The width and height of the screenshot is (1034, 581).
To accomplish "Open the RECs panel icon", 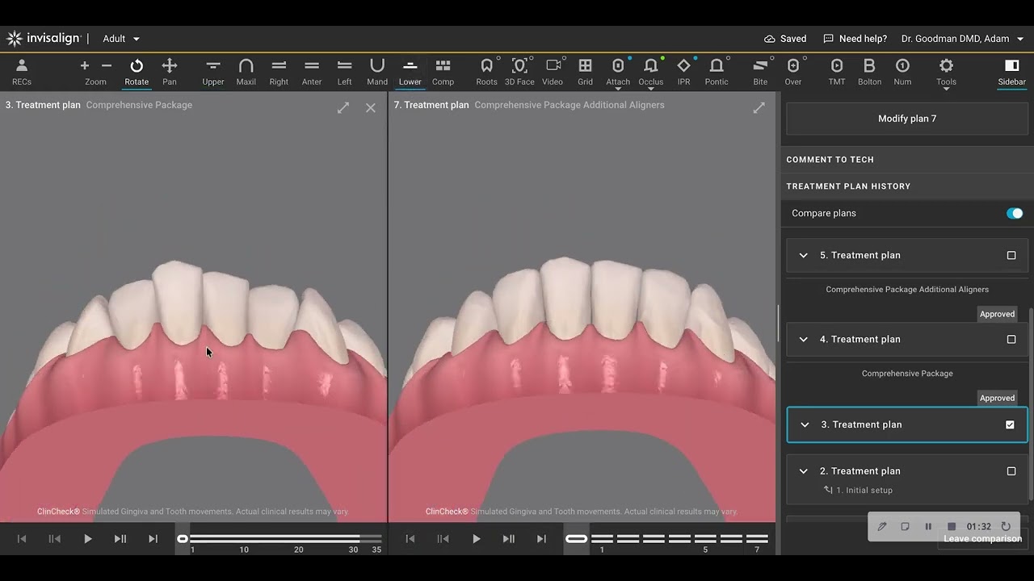I will point(22,72).
